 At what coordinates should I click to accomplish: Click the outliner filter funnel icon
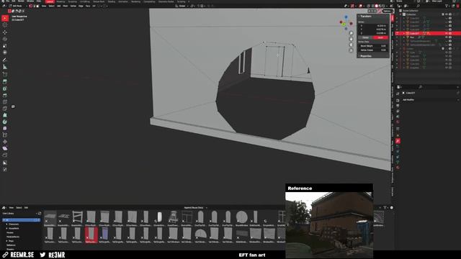coord(447,6)
